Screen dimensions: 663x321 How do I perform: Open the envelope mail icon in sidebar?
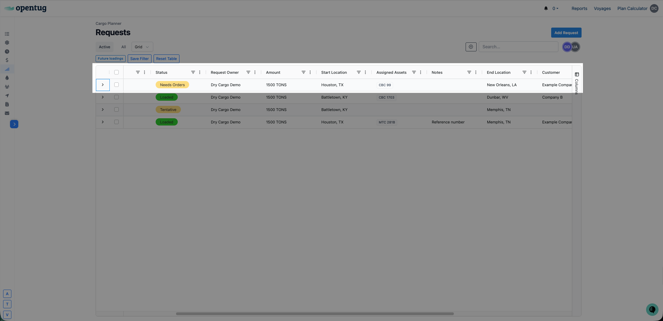[x=7, y=113]
